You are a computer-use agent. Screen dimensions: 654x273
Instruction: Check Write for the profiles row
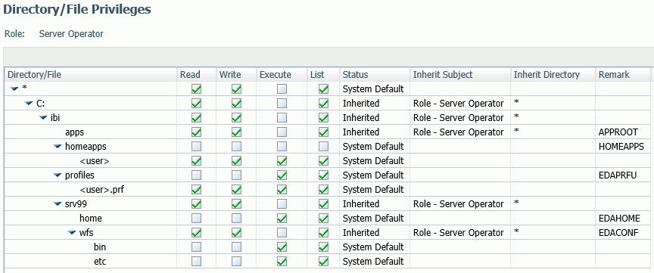pos(236,175)
